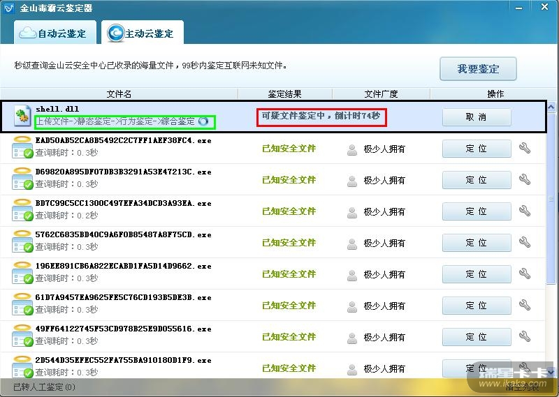Image resolution: width=559 pixels, height=397 pixels.
Task: Click scrollbar up arrow of file list
Action: [551, 107]
